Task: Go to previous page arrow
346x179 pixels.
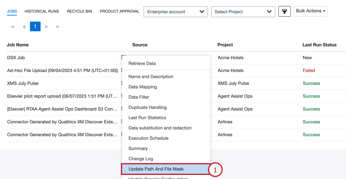Action: pos(24,27)
